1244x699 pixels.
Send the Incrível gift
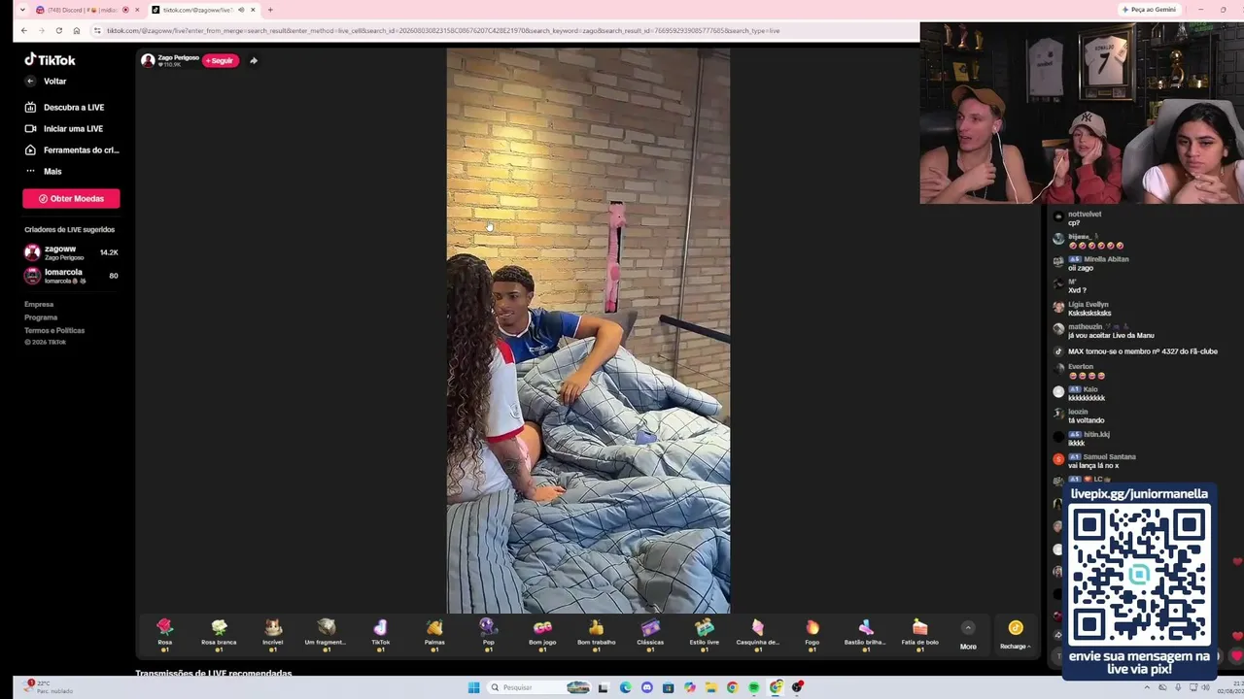point(273,633)
